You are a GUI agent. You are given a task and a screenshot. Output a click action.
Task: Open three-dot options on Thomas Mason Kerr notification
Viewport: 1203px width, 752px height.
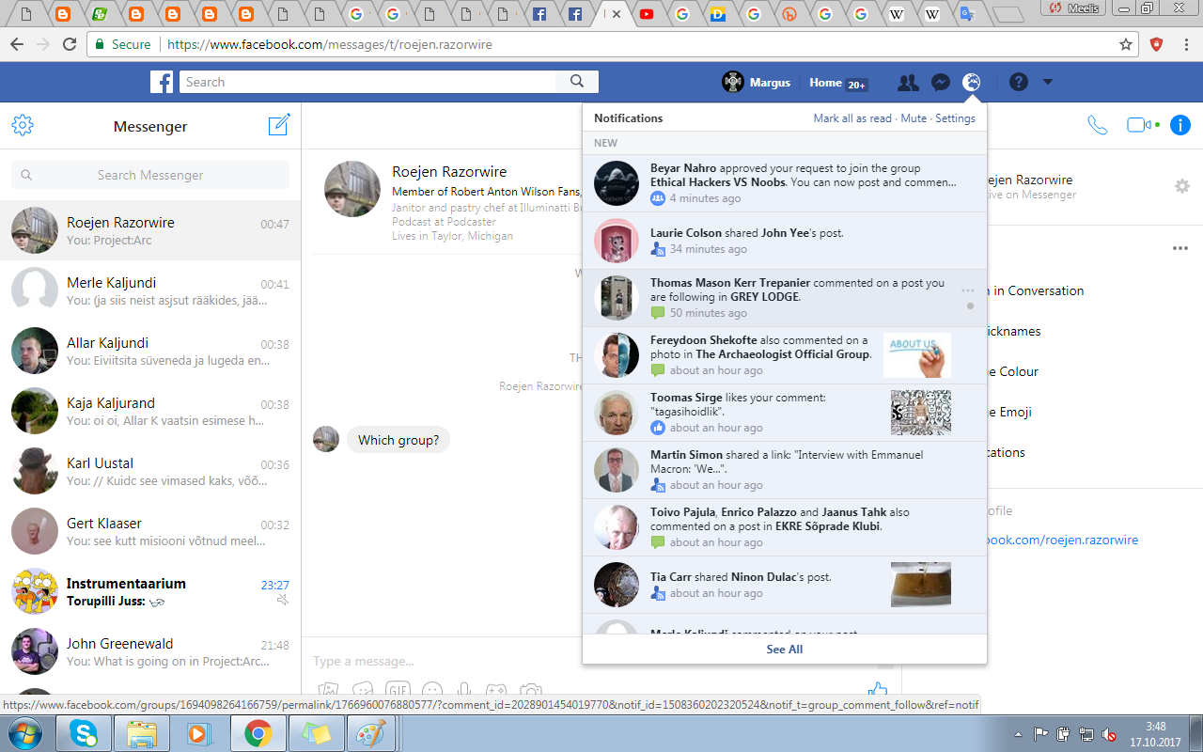point(968,290)
